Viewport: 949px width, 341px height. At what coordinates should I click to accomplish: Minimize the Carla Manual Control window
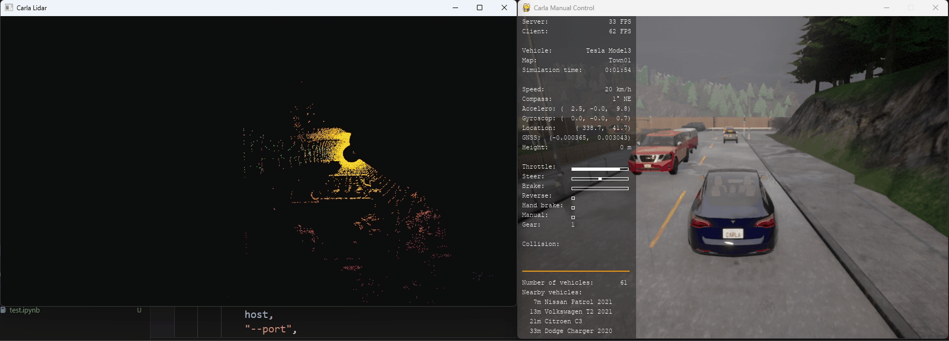click(887, 8)
